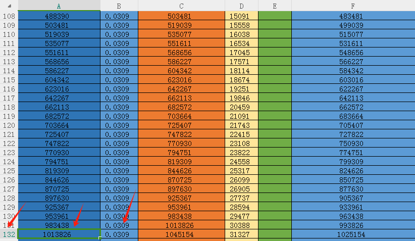Select row 120 header
The image size is (415, 241).
[x=9, y=125]
